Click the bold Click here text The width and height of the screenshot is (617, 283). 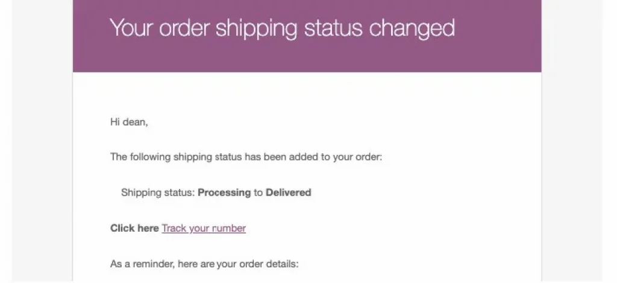134,228
